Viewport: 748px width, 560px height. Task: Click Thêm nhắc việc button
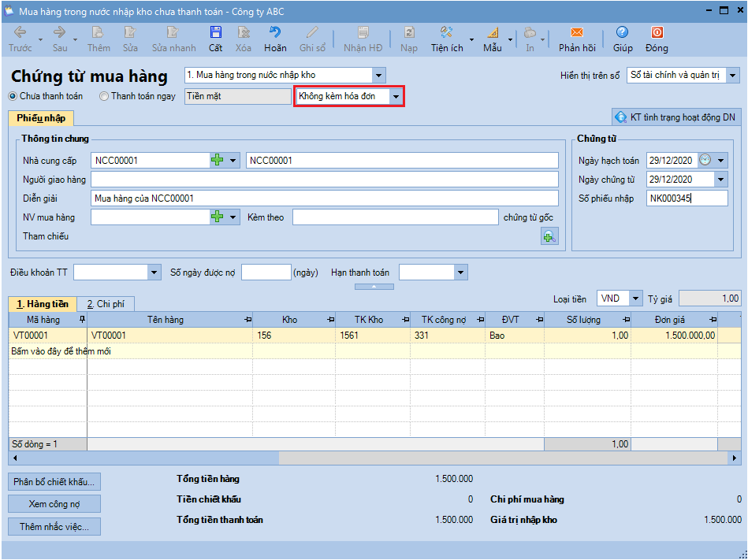54,527
